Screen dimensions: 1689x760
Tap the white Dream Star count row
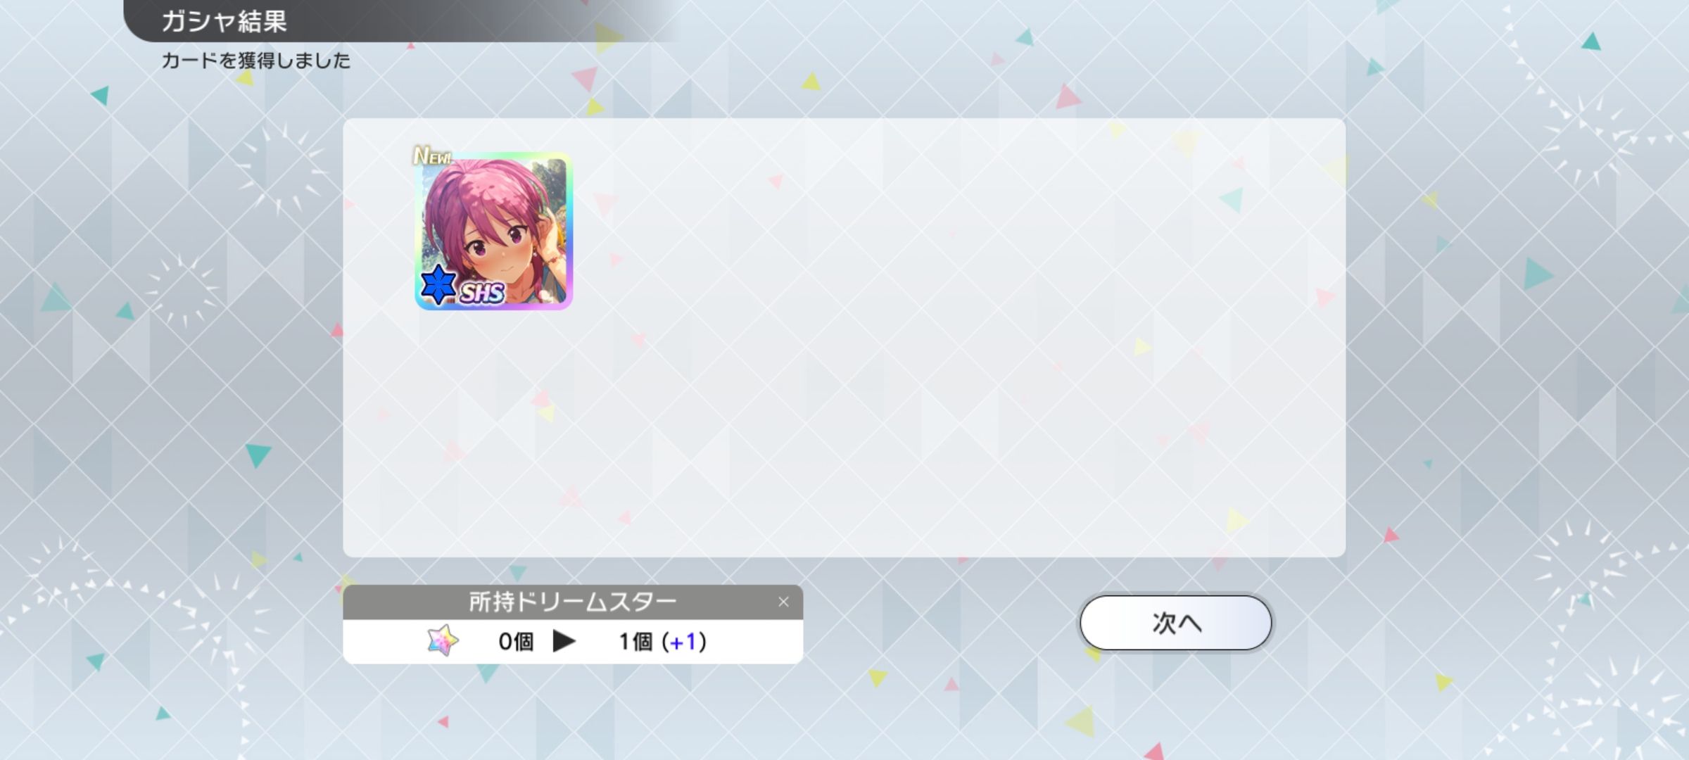pyautogui.click(x=573, y=641)
